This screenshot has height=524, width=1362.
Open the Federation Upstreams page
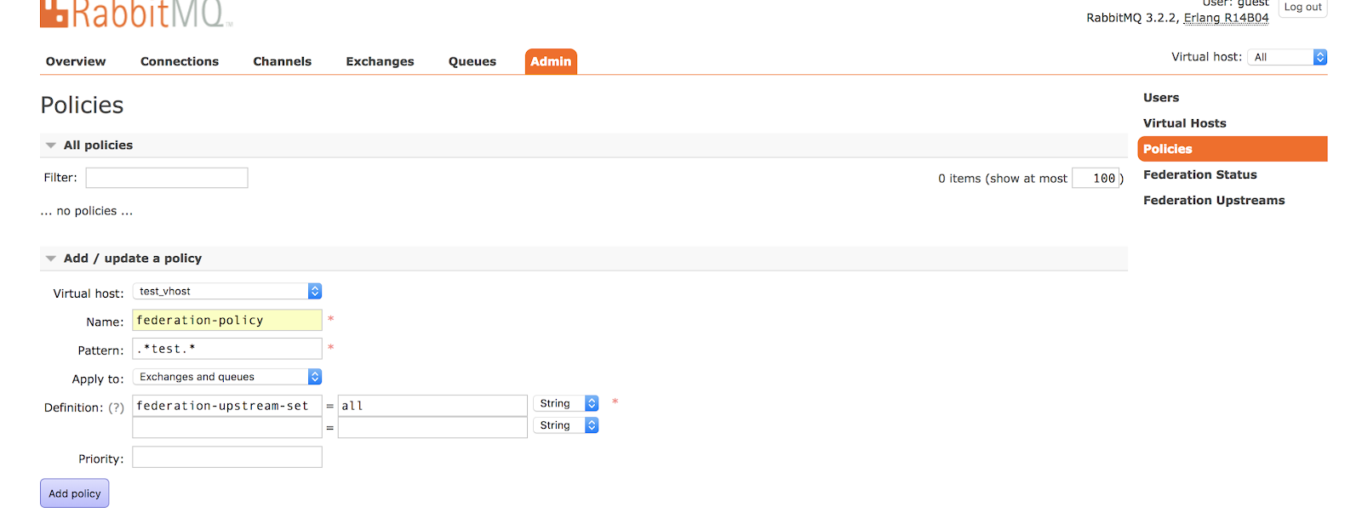1214,200
